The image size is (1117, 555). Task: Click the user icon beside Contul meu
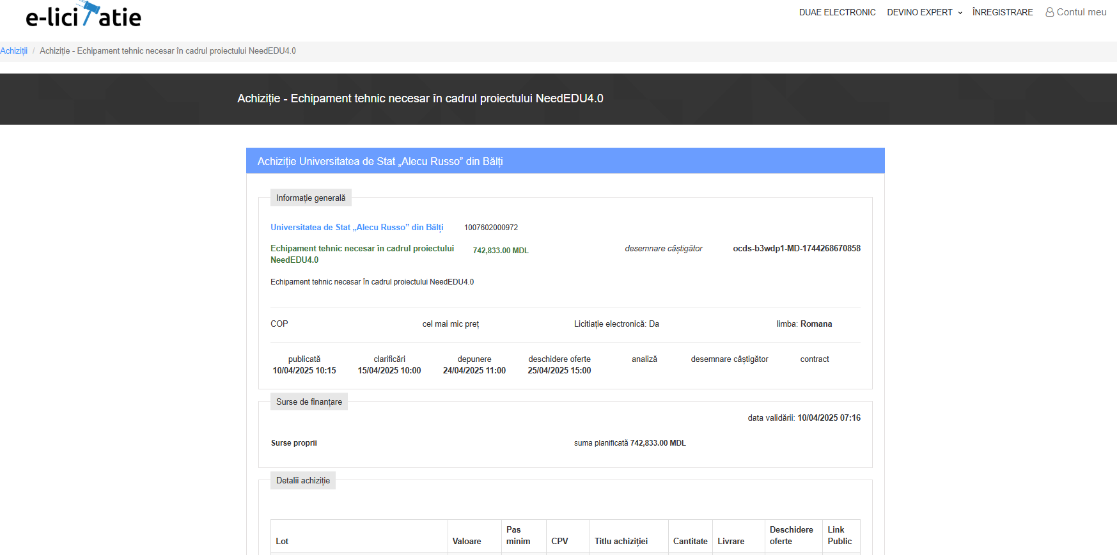pyautogui.click(x=1049, y=12)
